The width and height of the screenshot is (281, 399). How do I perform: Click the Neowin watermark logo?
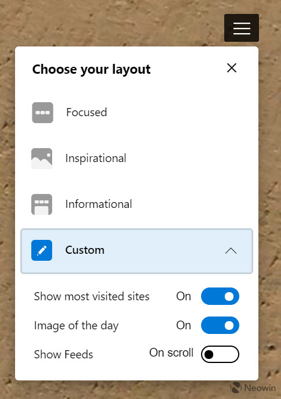253,388
